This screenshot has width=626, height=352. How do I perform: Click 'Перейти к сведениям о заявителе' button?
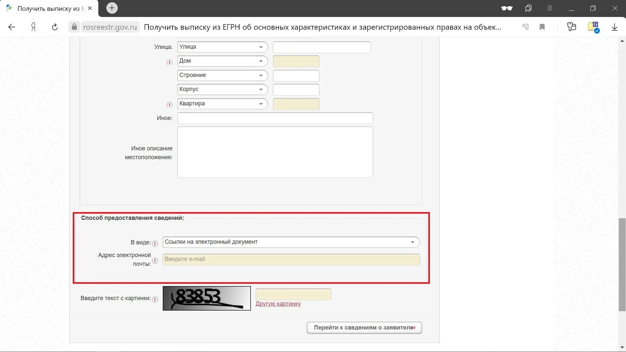[364, 328]
